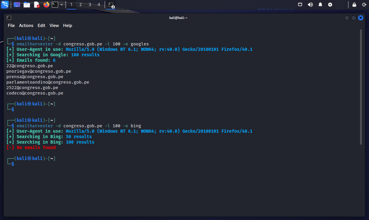Image resolution: width=369 pixels, height=220 pixels.
Task: Click the show desktop icon in panel
Action: (x=17, y=5)
